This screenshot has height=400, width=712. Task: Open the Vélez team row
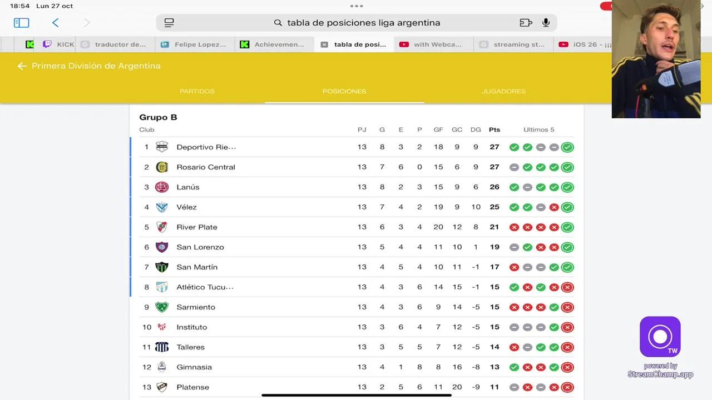pos(186,207)
